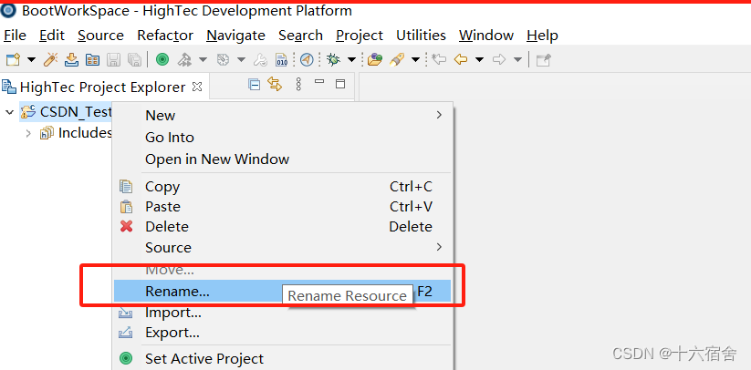Minimize the Project Explorer panel
The image size is (751, 370).
pyautogui.click(x=319, y=82)
